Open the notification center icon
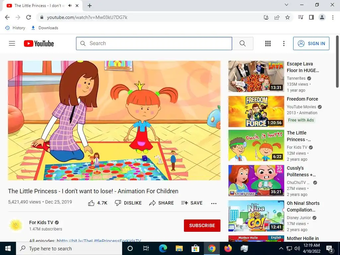Viewport: 340px width, 255px height. pyautogui.click(x=330, y=248)
